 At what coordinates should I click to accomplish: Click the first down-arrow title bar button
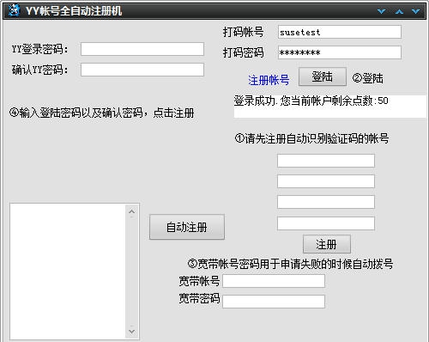[382, 11]
